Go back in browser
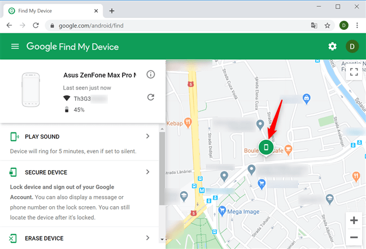The width and height of the screenshot is (366, 249). 9,25
